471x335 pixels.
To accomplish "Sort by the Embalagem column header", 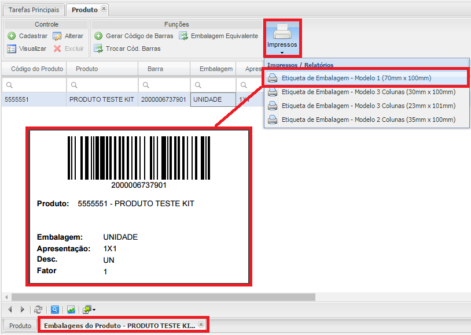I will click(x=213, y=69).
